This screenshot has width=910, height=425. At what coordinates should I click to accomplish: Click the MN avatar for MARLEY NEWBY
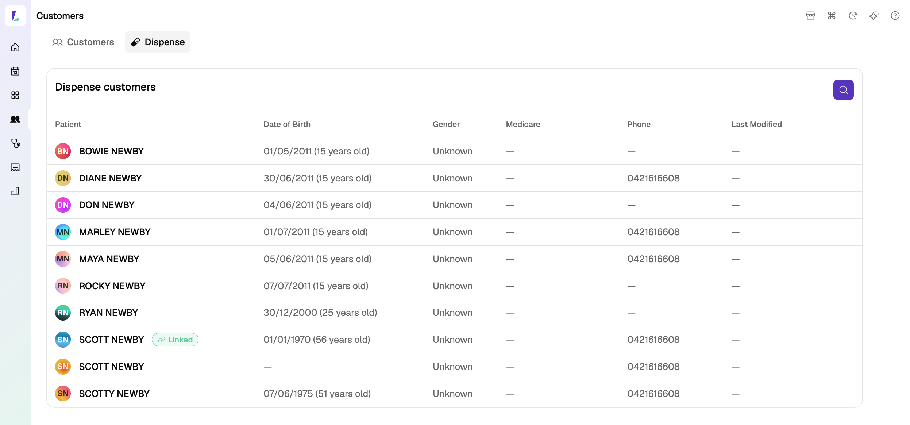pyautogui.click(x=63, y=232)
